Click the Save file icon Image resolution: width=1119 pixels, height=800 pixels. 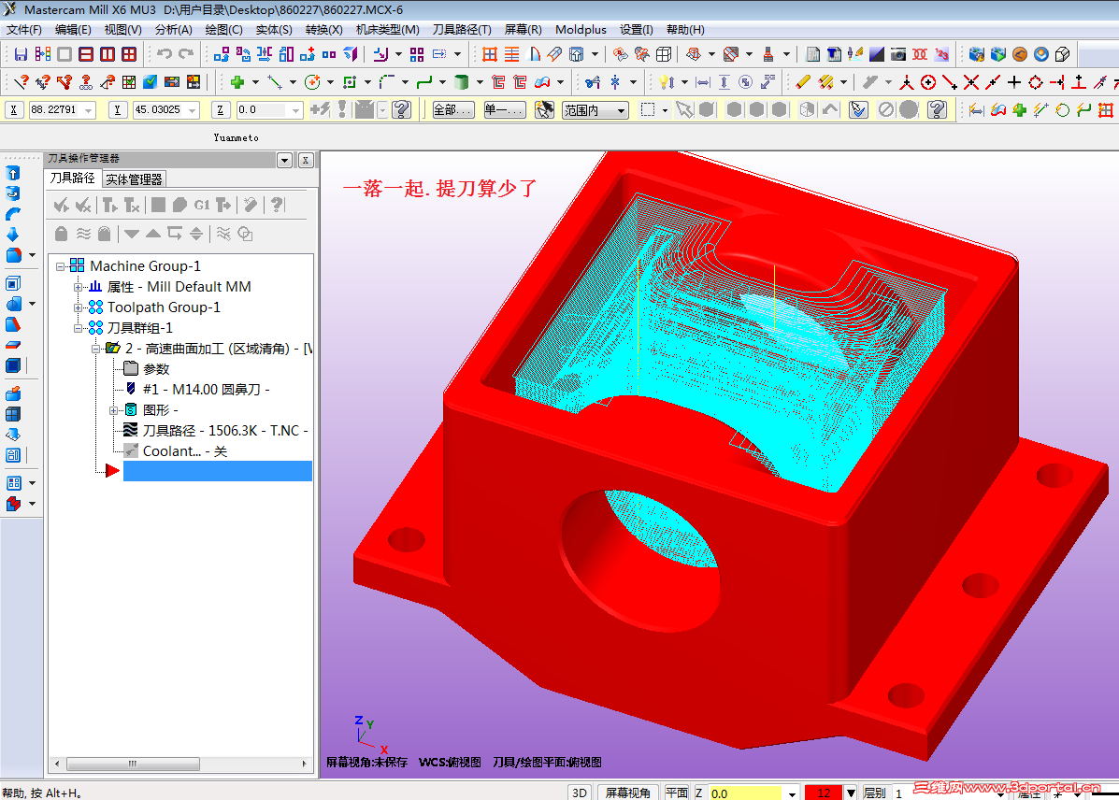pyautogui.click(x=21, y=54)
